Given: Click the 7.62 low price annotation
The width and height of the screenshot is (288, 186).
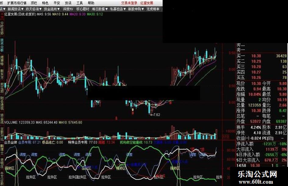Looking at the screenshot, I should 155,115.
